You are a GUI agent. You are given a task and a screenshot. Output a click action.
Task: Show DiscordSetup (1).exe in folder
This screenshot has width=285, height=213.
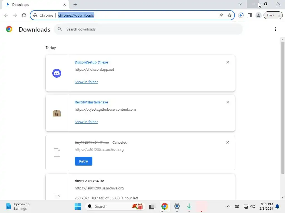coord(86,82)
